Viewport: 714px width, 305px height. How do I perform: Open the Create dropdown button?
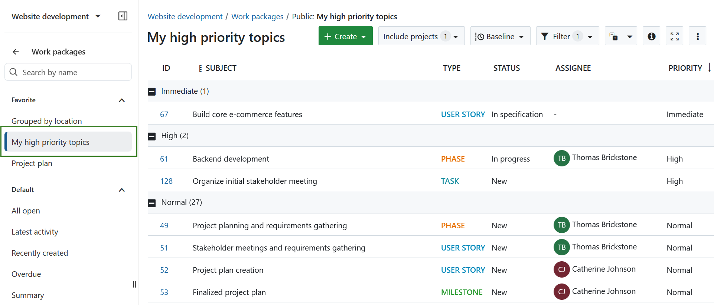(x=345, y=36)
